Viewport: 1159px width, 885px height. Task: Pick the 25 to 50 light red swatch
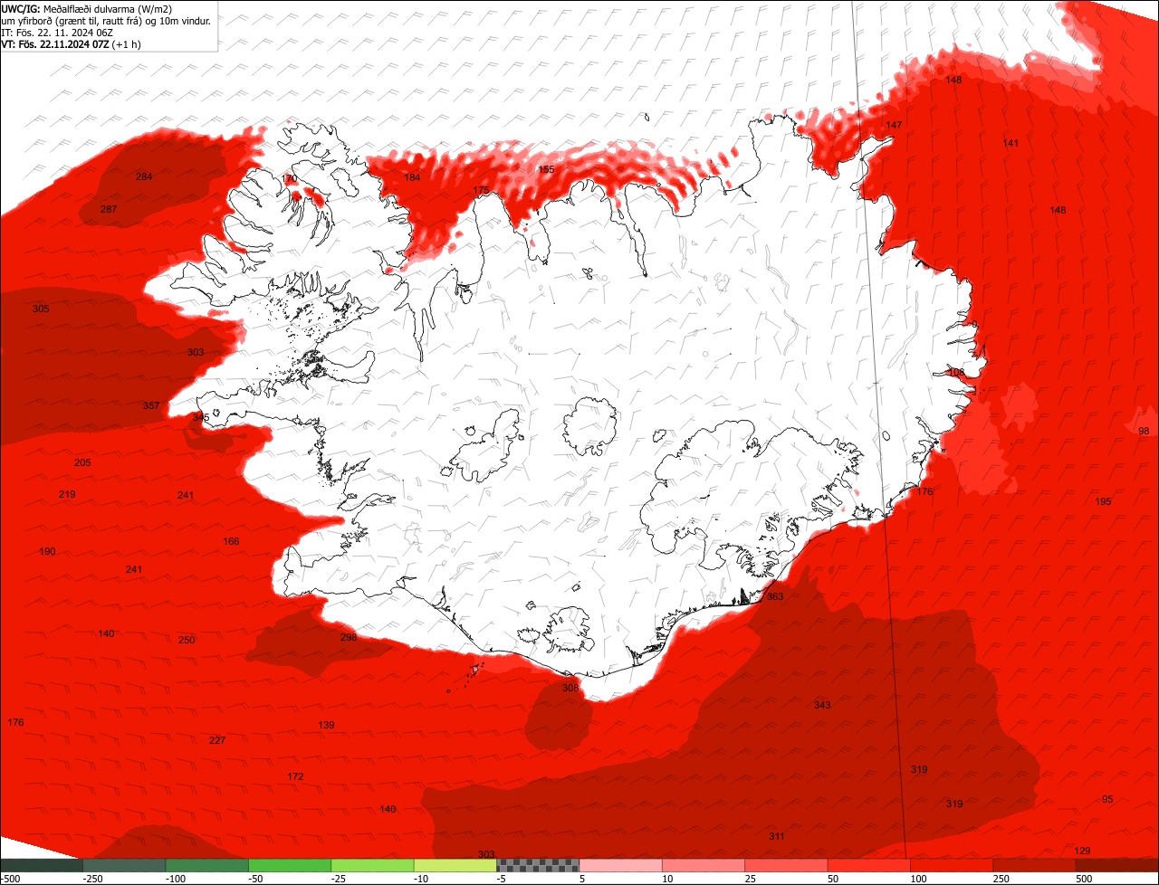787,866
